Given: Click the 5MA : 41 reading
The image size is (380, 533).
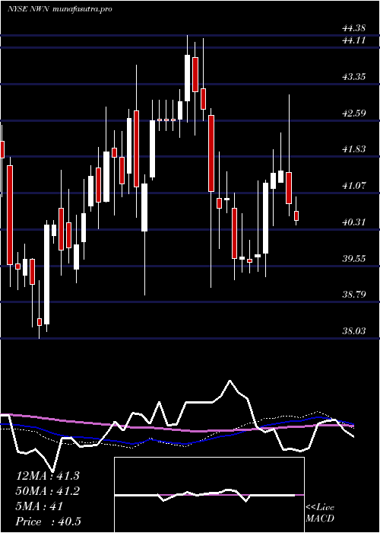Looking at the screenshot, I should point(40,506).
